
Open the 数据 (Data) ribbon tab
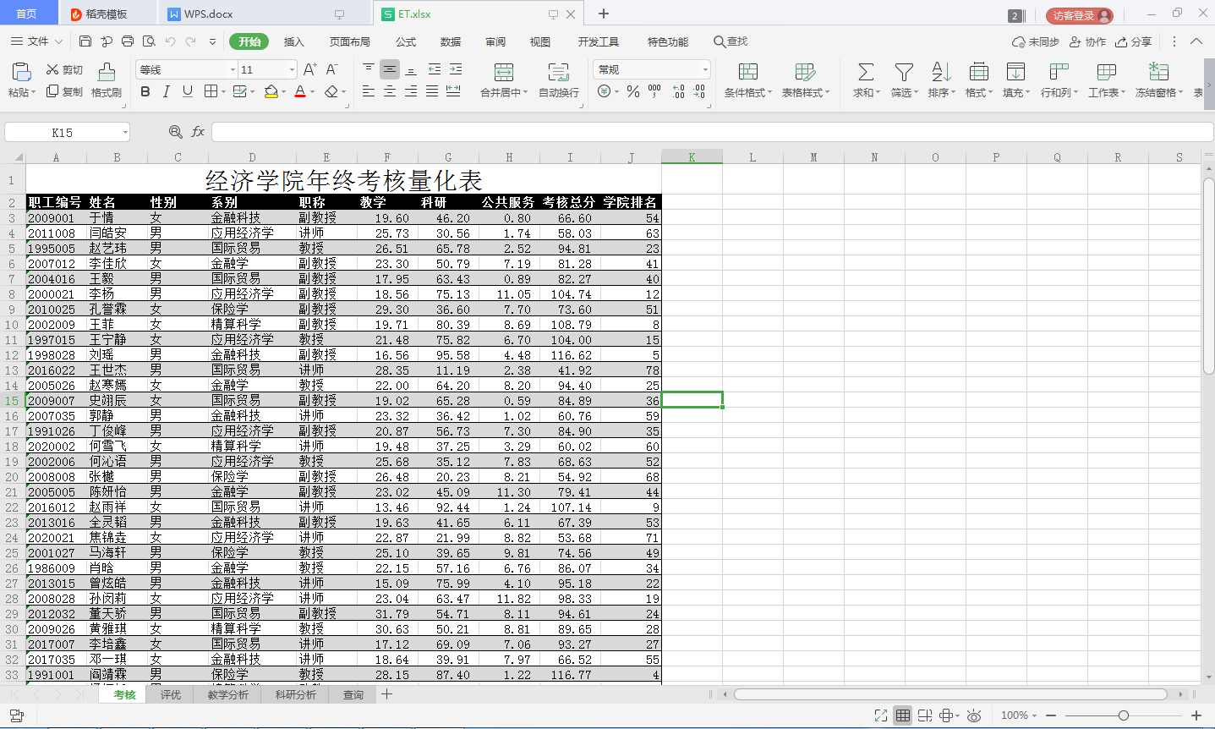(x=451, y=41)
